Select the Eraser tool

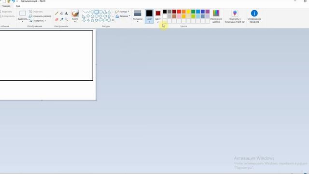56,19
